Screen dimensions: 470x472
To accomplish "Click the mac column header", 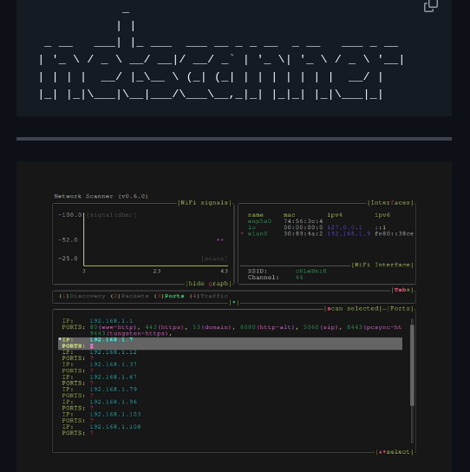I will point(289,215).
